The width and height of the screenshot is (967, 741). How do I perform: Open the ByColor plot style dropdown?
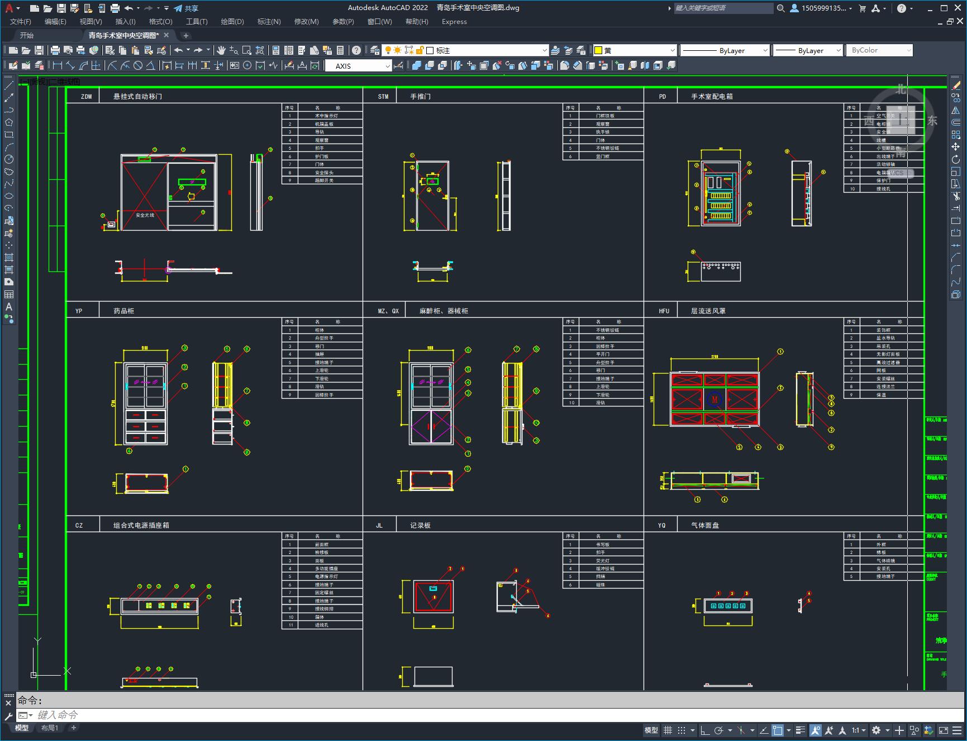tap(879, 50)
